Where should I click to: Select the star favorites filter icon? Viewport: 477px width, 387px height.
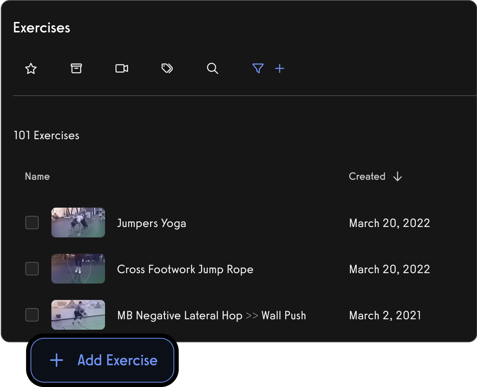coord(31,68)
